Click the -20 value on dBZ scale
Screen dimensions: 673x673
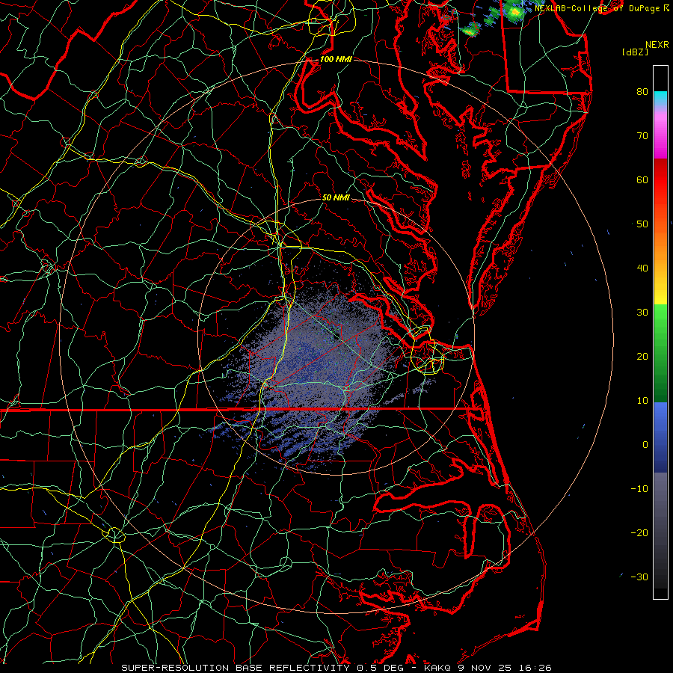639,532
